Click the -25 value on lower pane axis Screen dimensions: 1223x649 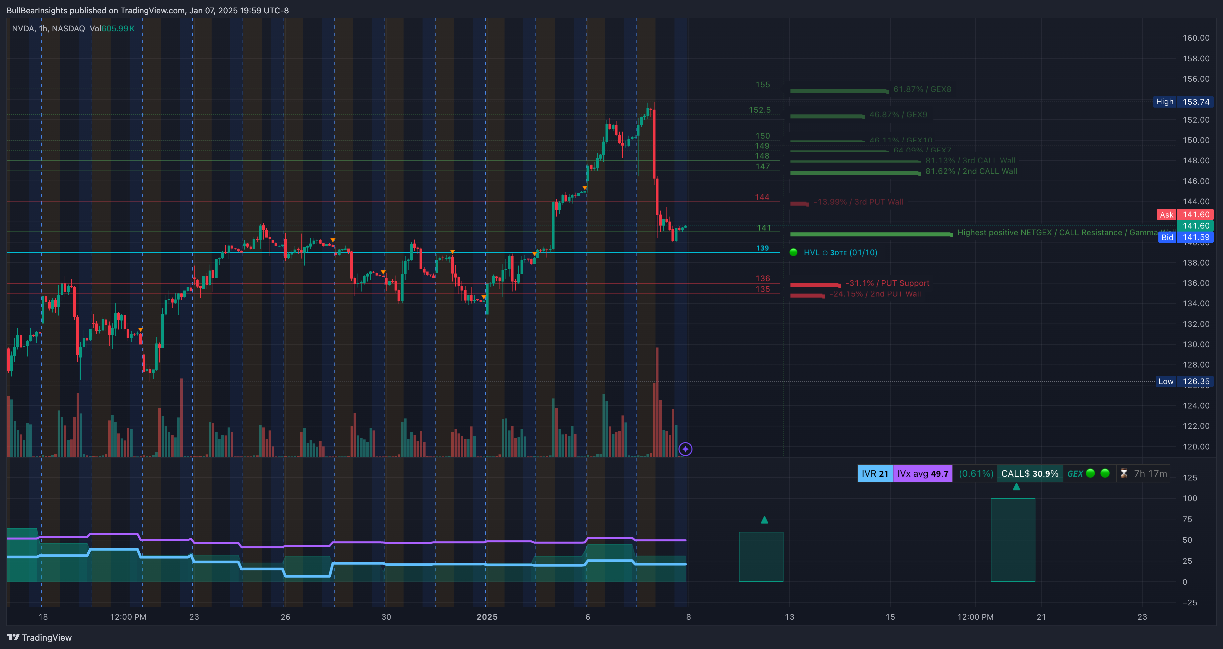pyautogui.click(x=1189, y=602)
